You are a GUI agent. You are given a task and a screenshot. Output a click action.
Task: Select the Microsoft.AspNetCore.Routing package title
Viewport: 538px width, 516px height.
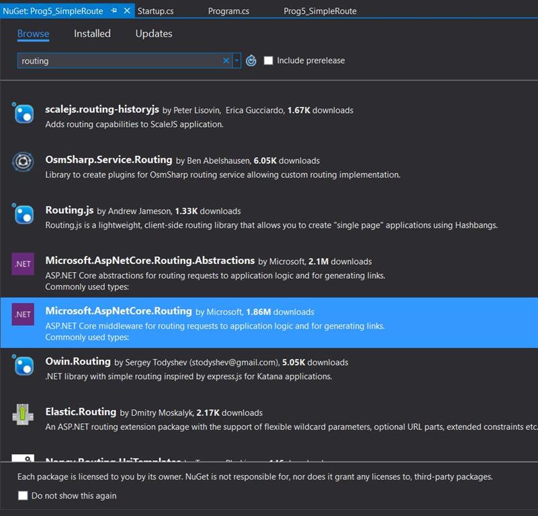(119, 311)
